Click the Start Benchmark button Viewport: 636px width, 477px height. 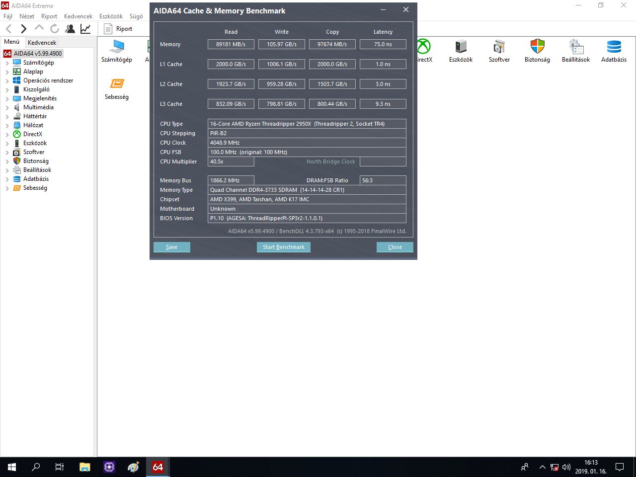pos(284,247)
